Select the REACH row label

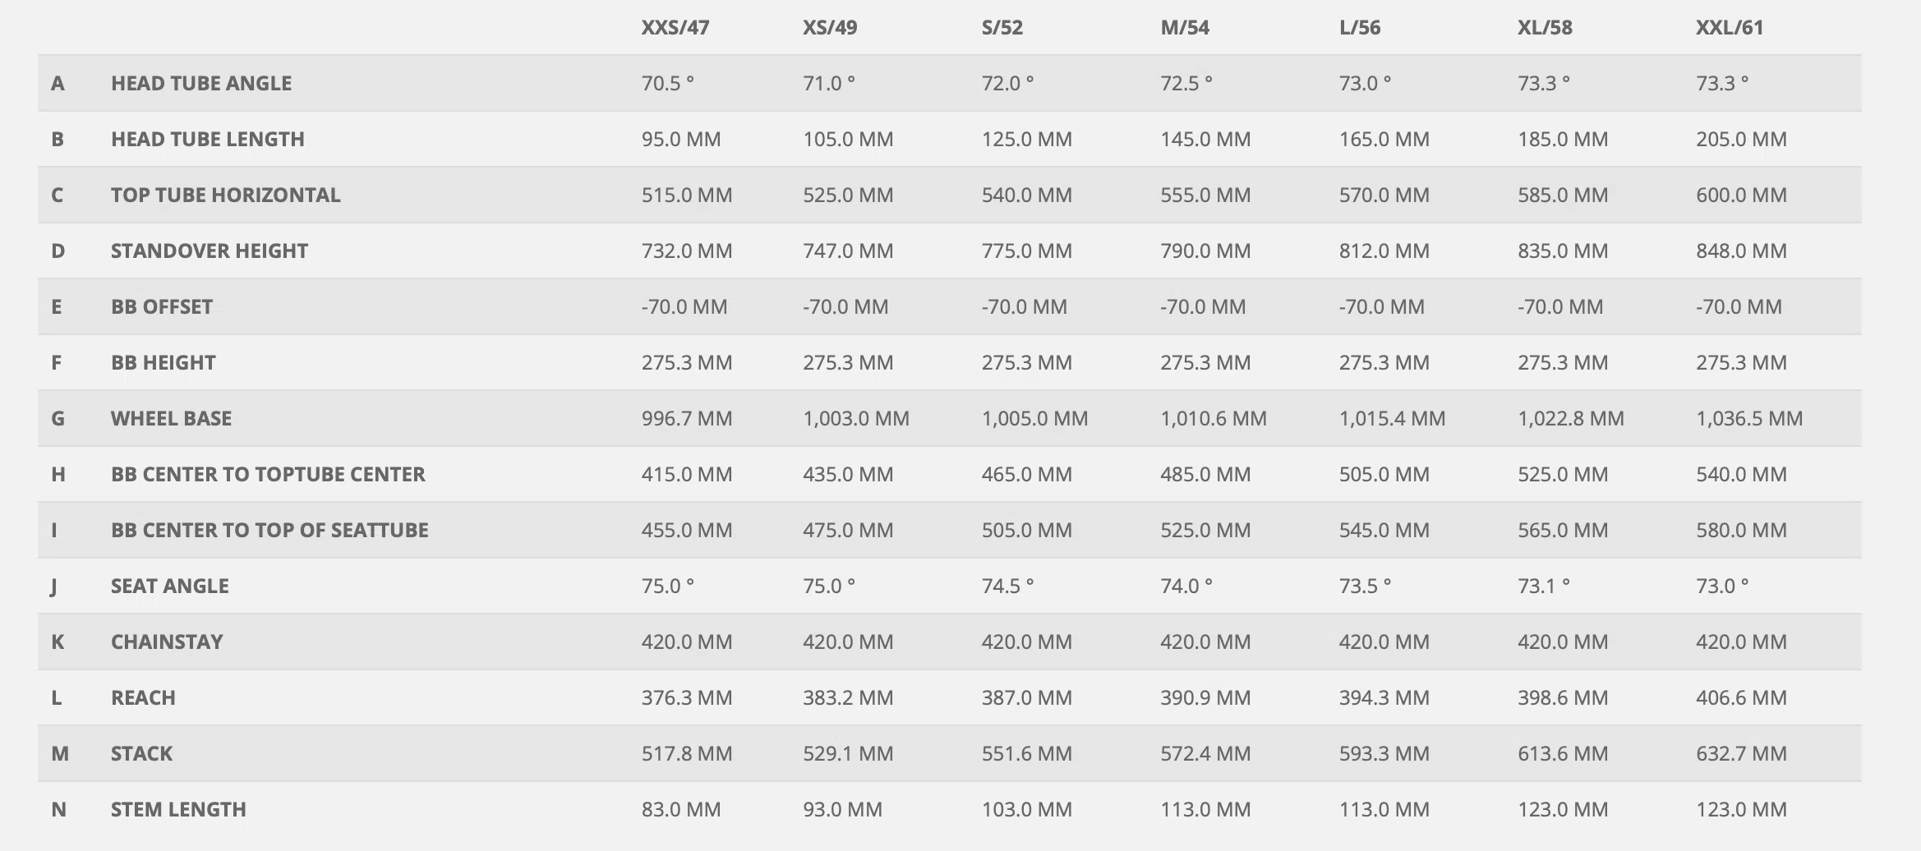143,697
